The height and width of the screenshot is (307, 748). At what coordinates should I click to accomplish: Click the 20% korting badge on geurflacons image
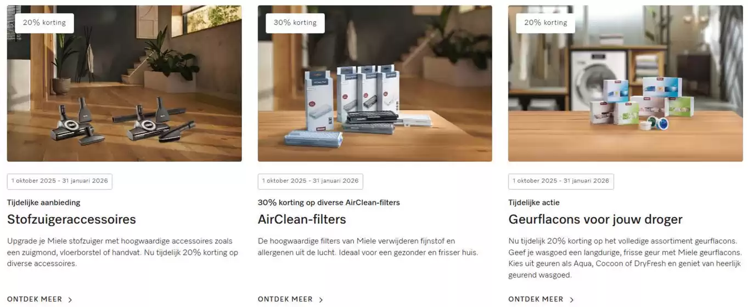click(x=545, y=23)
